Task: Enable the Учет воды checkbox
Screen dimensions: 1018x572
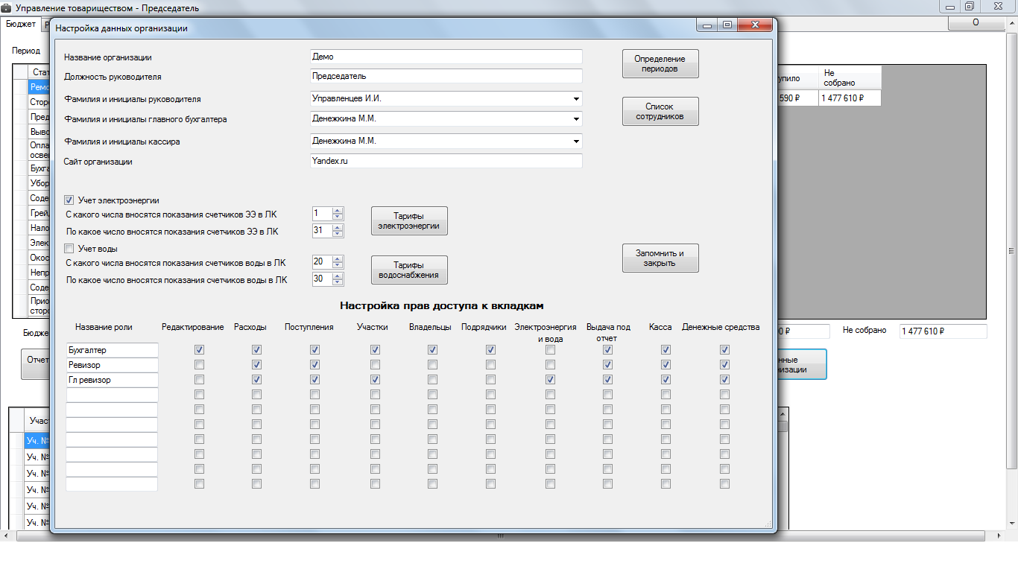Action: [x=69, y=249]
